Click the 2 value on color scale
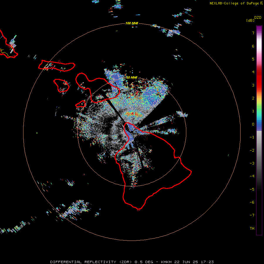264x264 pixels. (253, 98)
